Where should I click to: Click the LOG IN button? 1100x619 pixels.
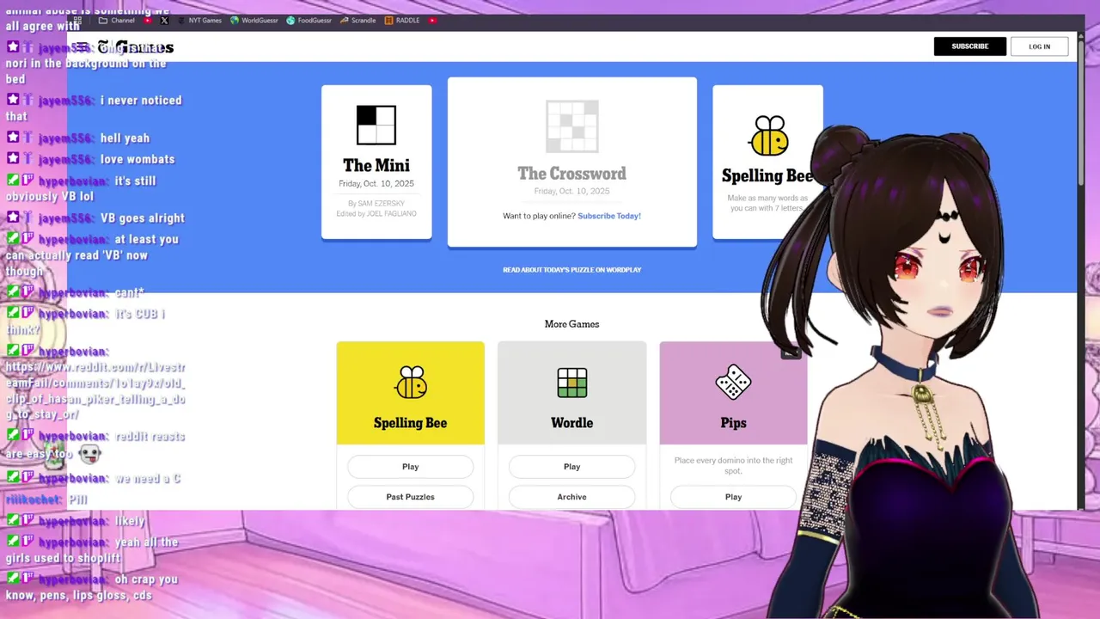point(1039,46)
